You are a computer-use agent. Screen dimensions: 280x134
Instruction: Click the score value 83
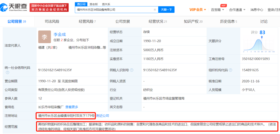262,32
